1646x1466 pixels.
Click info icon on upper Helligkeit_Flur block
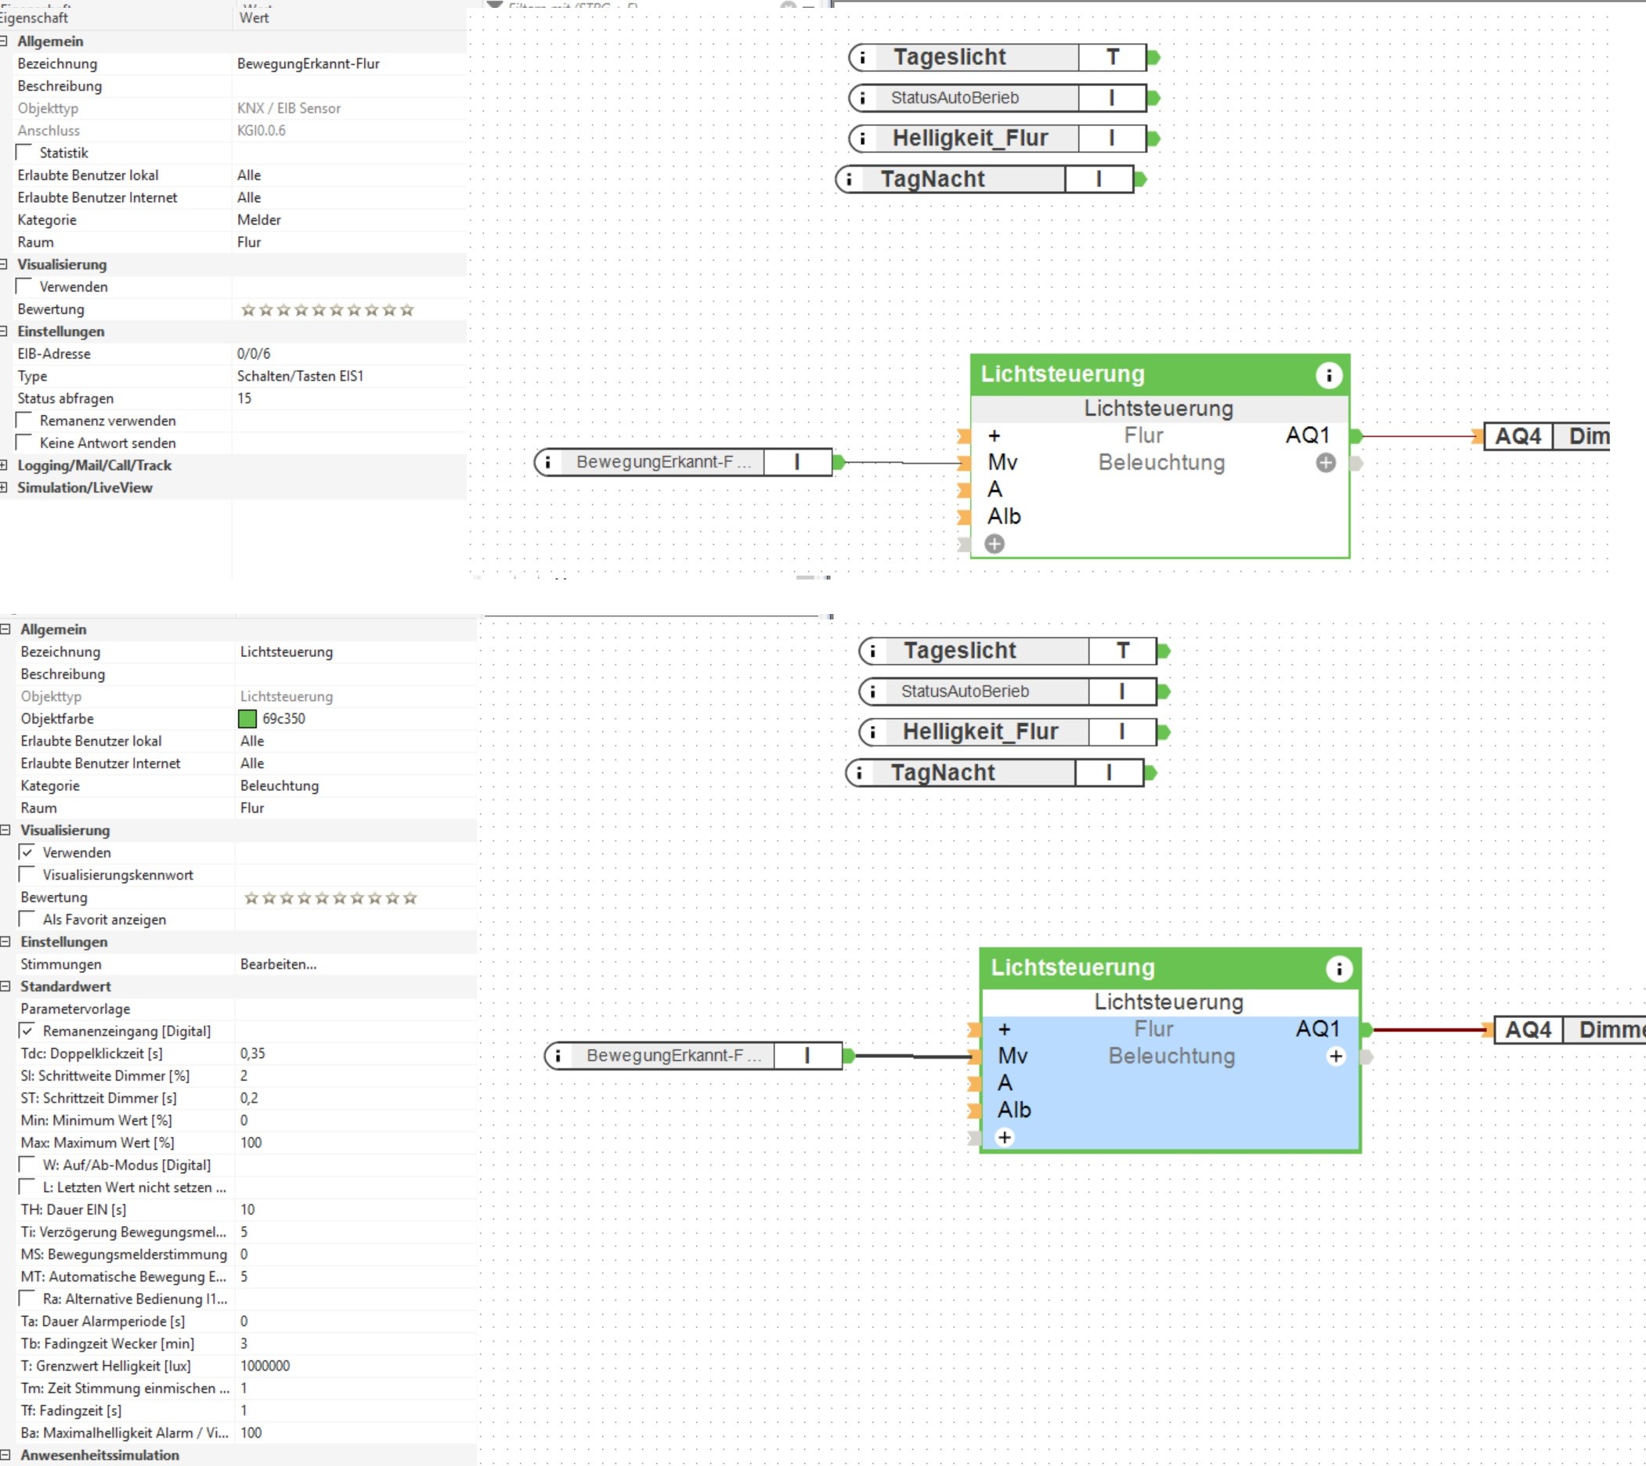(862, 139)
